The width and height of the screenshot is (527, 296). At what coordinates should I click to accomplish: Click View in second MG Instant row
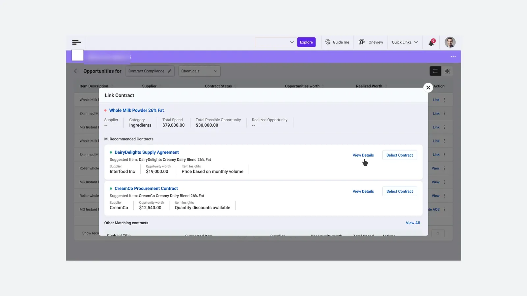(435, 182)
